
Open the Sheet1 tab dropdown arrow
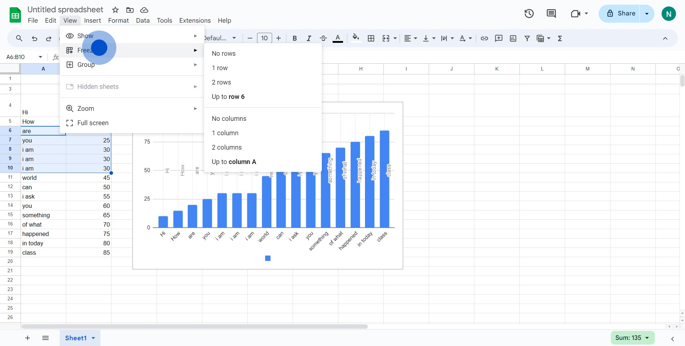click(94, 338)
